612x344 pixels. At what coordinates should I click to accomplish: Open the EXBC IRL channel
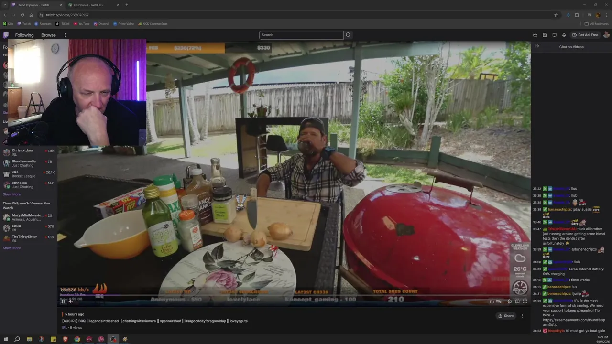tap(29, 228)
